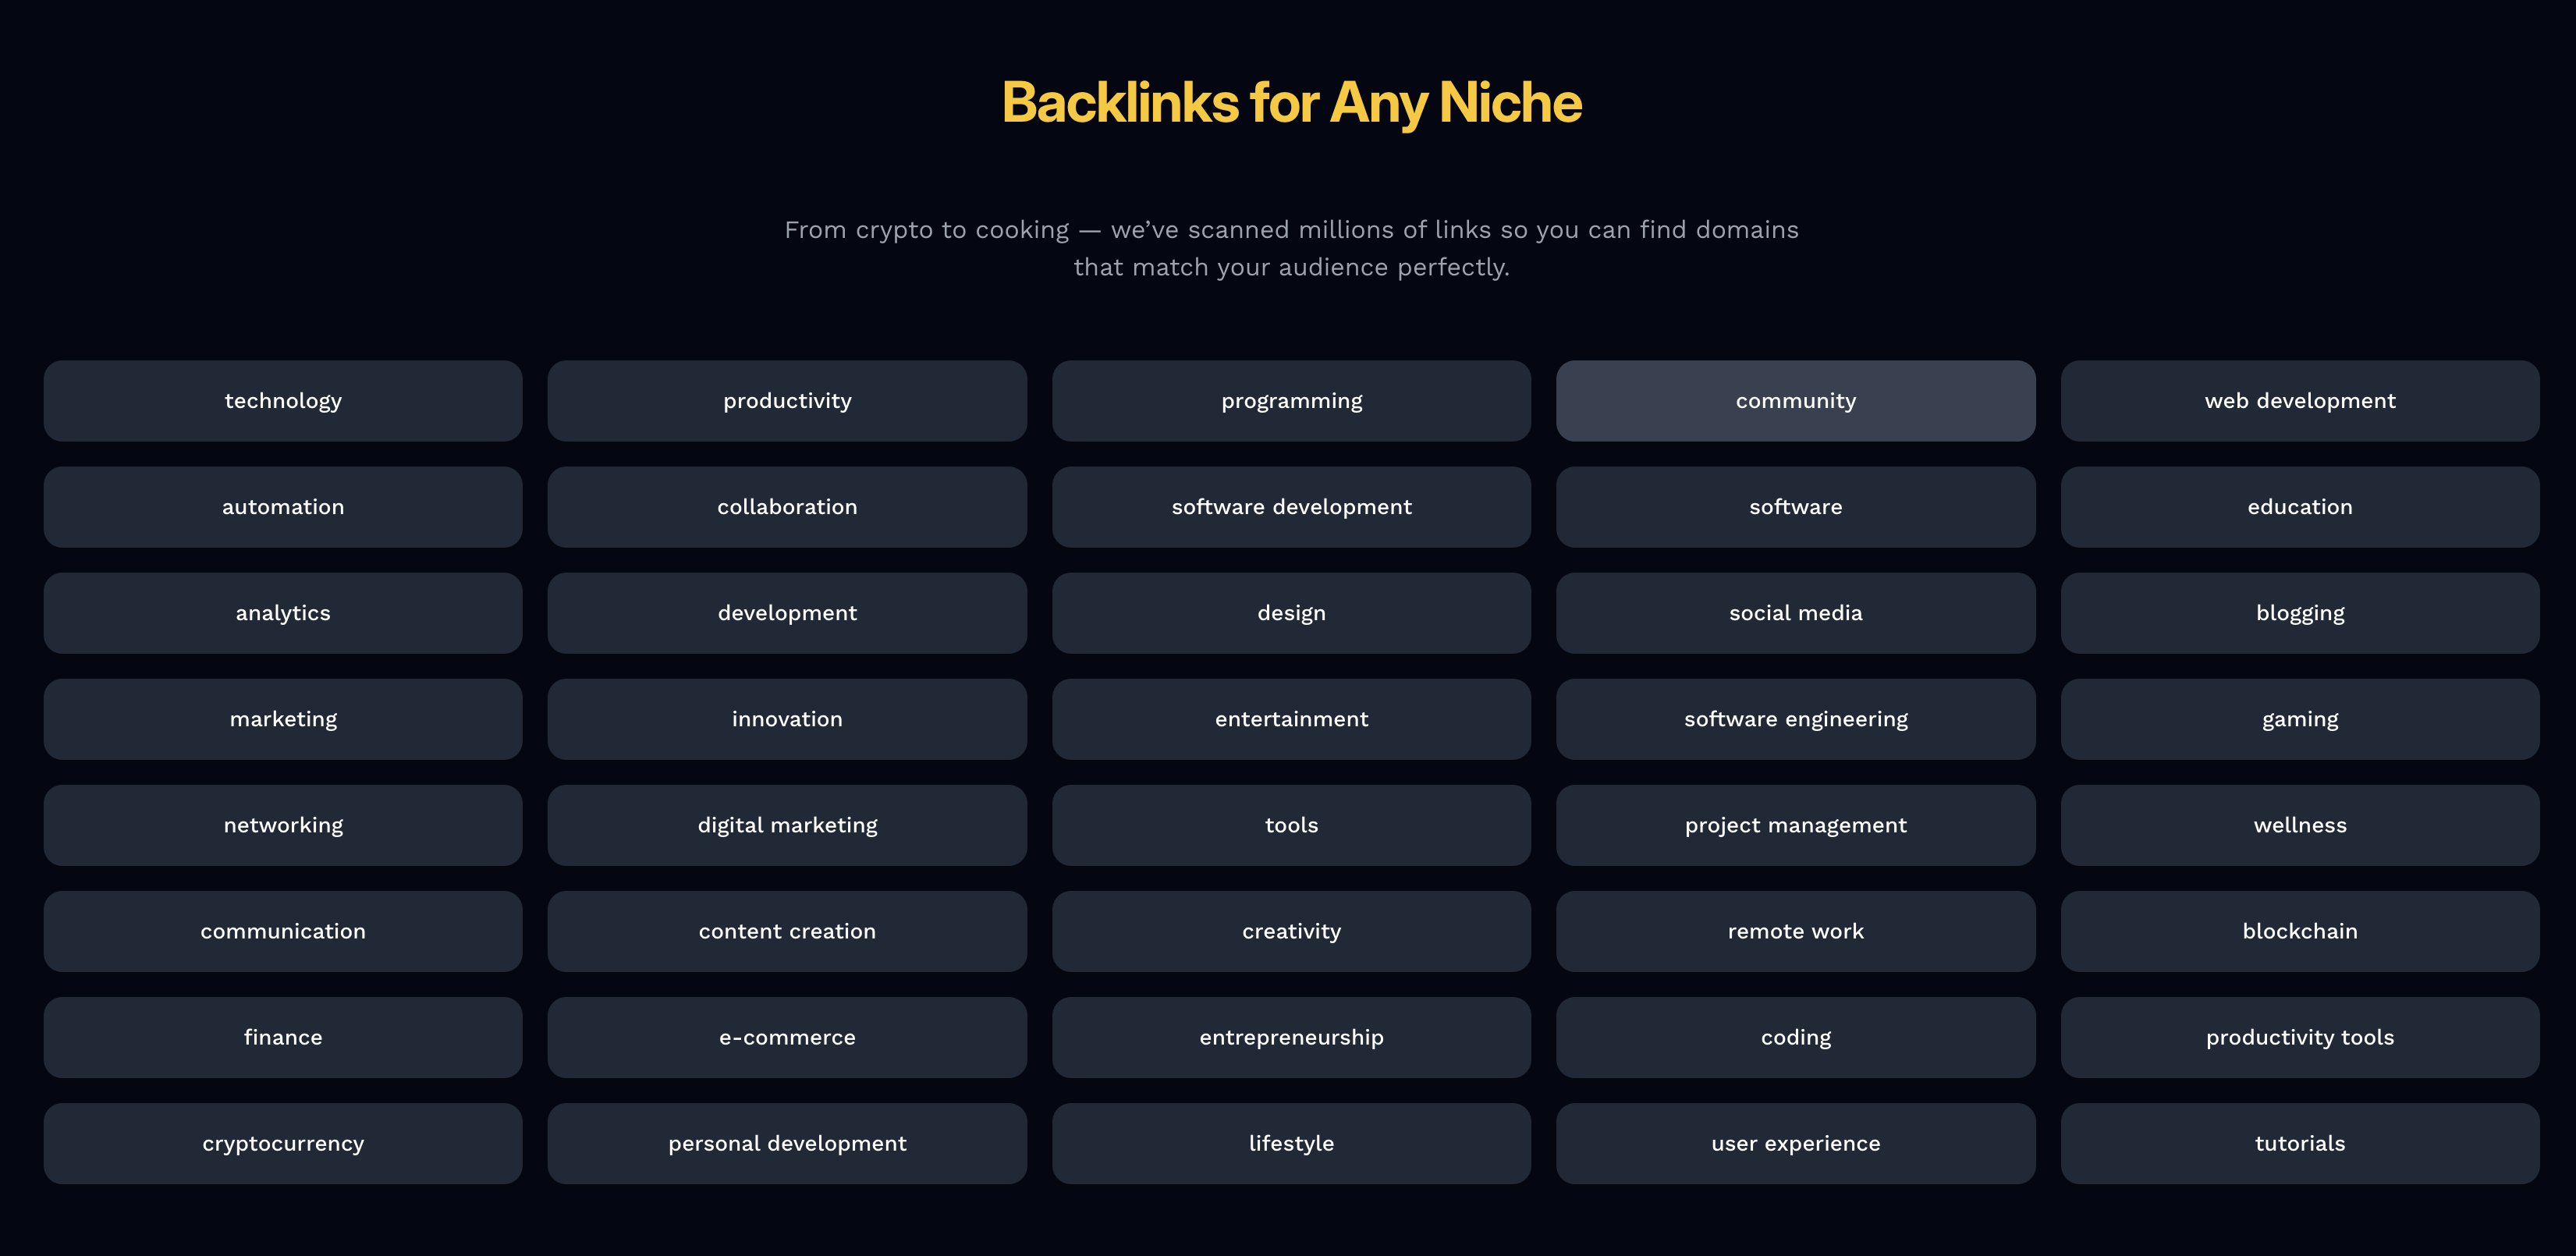Select the user experience niche
Screen dimensions: 2576x1256
(x=1795, y=1143)
